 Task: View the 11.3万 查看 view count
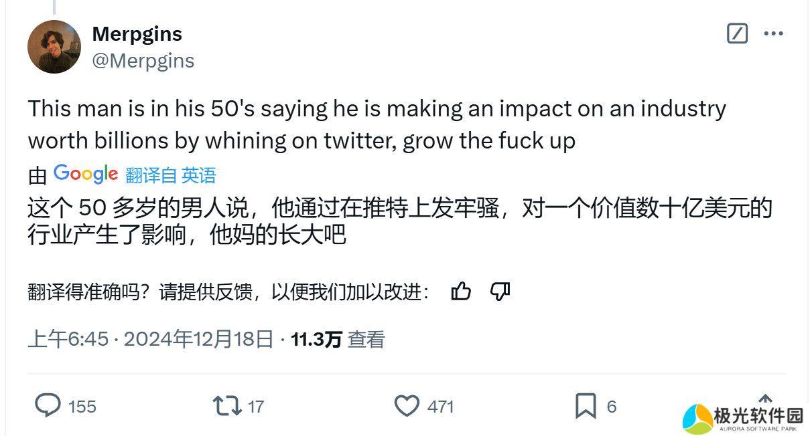[338, 339]
